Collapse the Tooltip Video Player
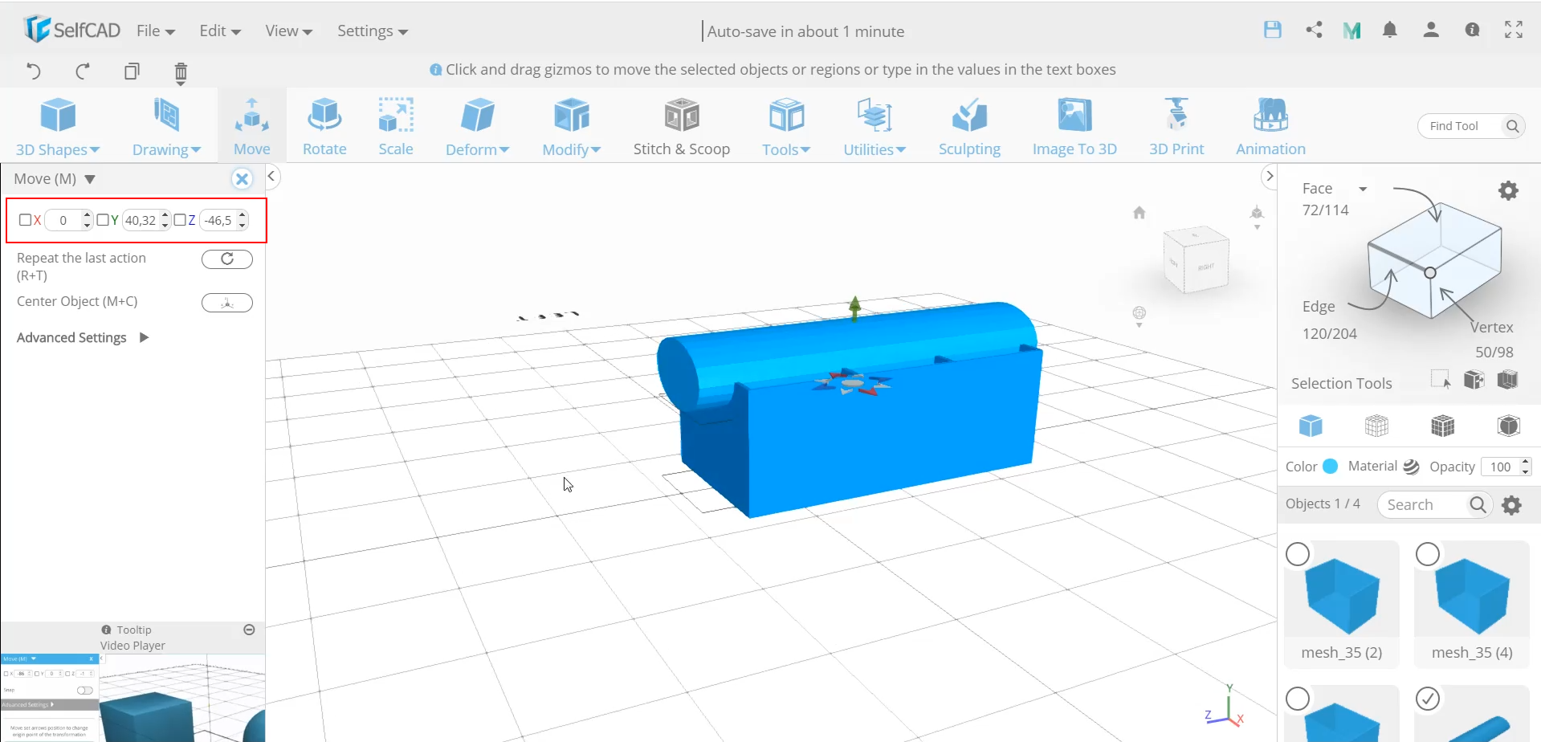Screen dimensions: 1541x742 click(249, 630)
